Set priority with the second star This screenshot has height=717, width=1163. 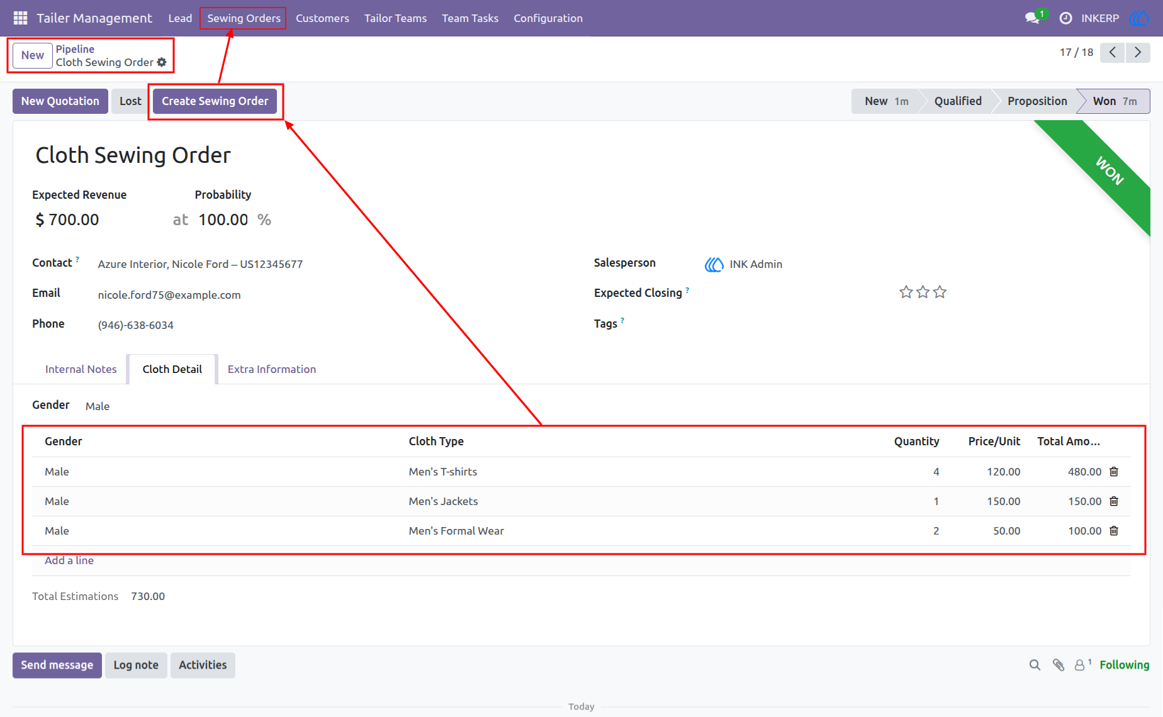(x=923, y=292)
